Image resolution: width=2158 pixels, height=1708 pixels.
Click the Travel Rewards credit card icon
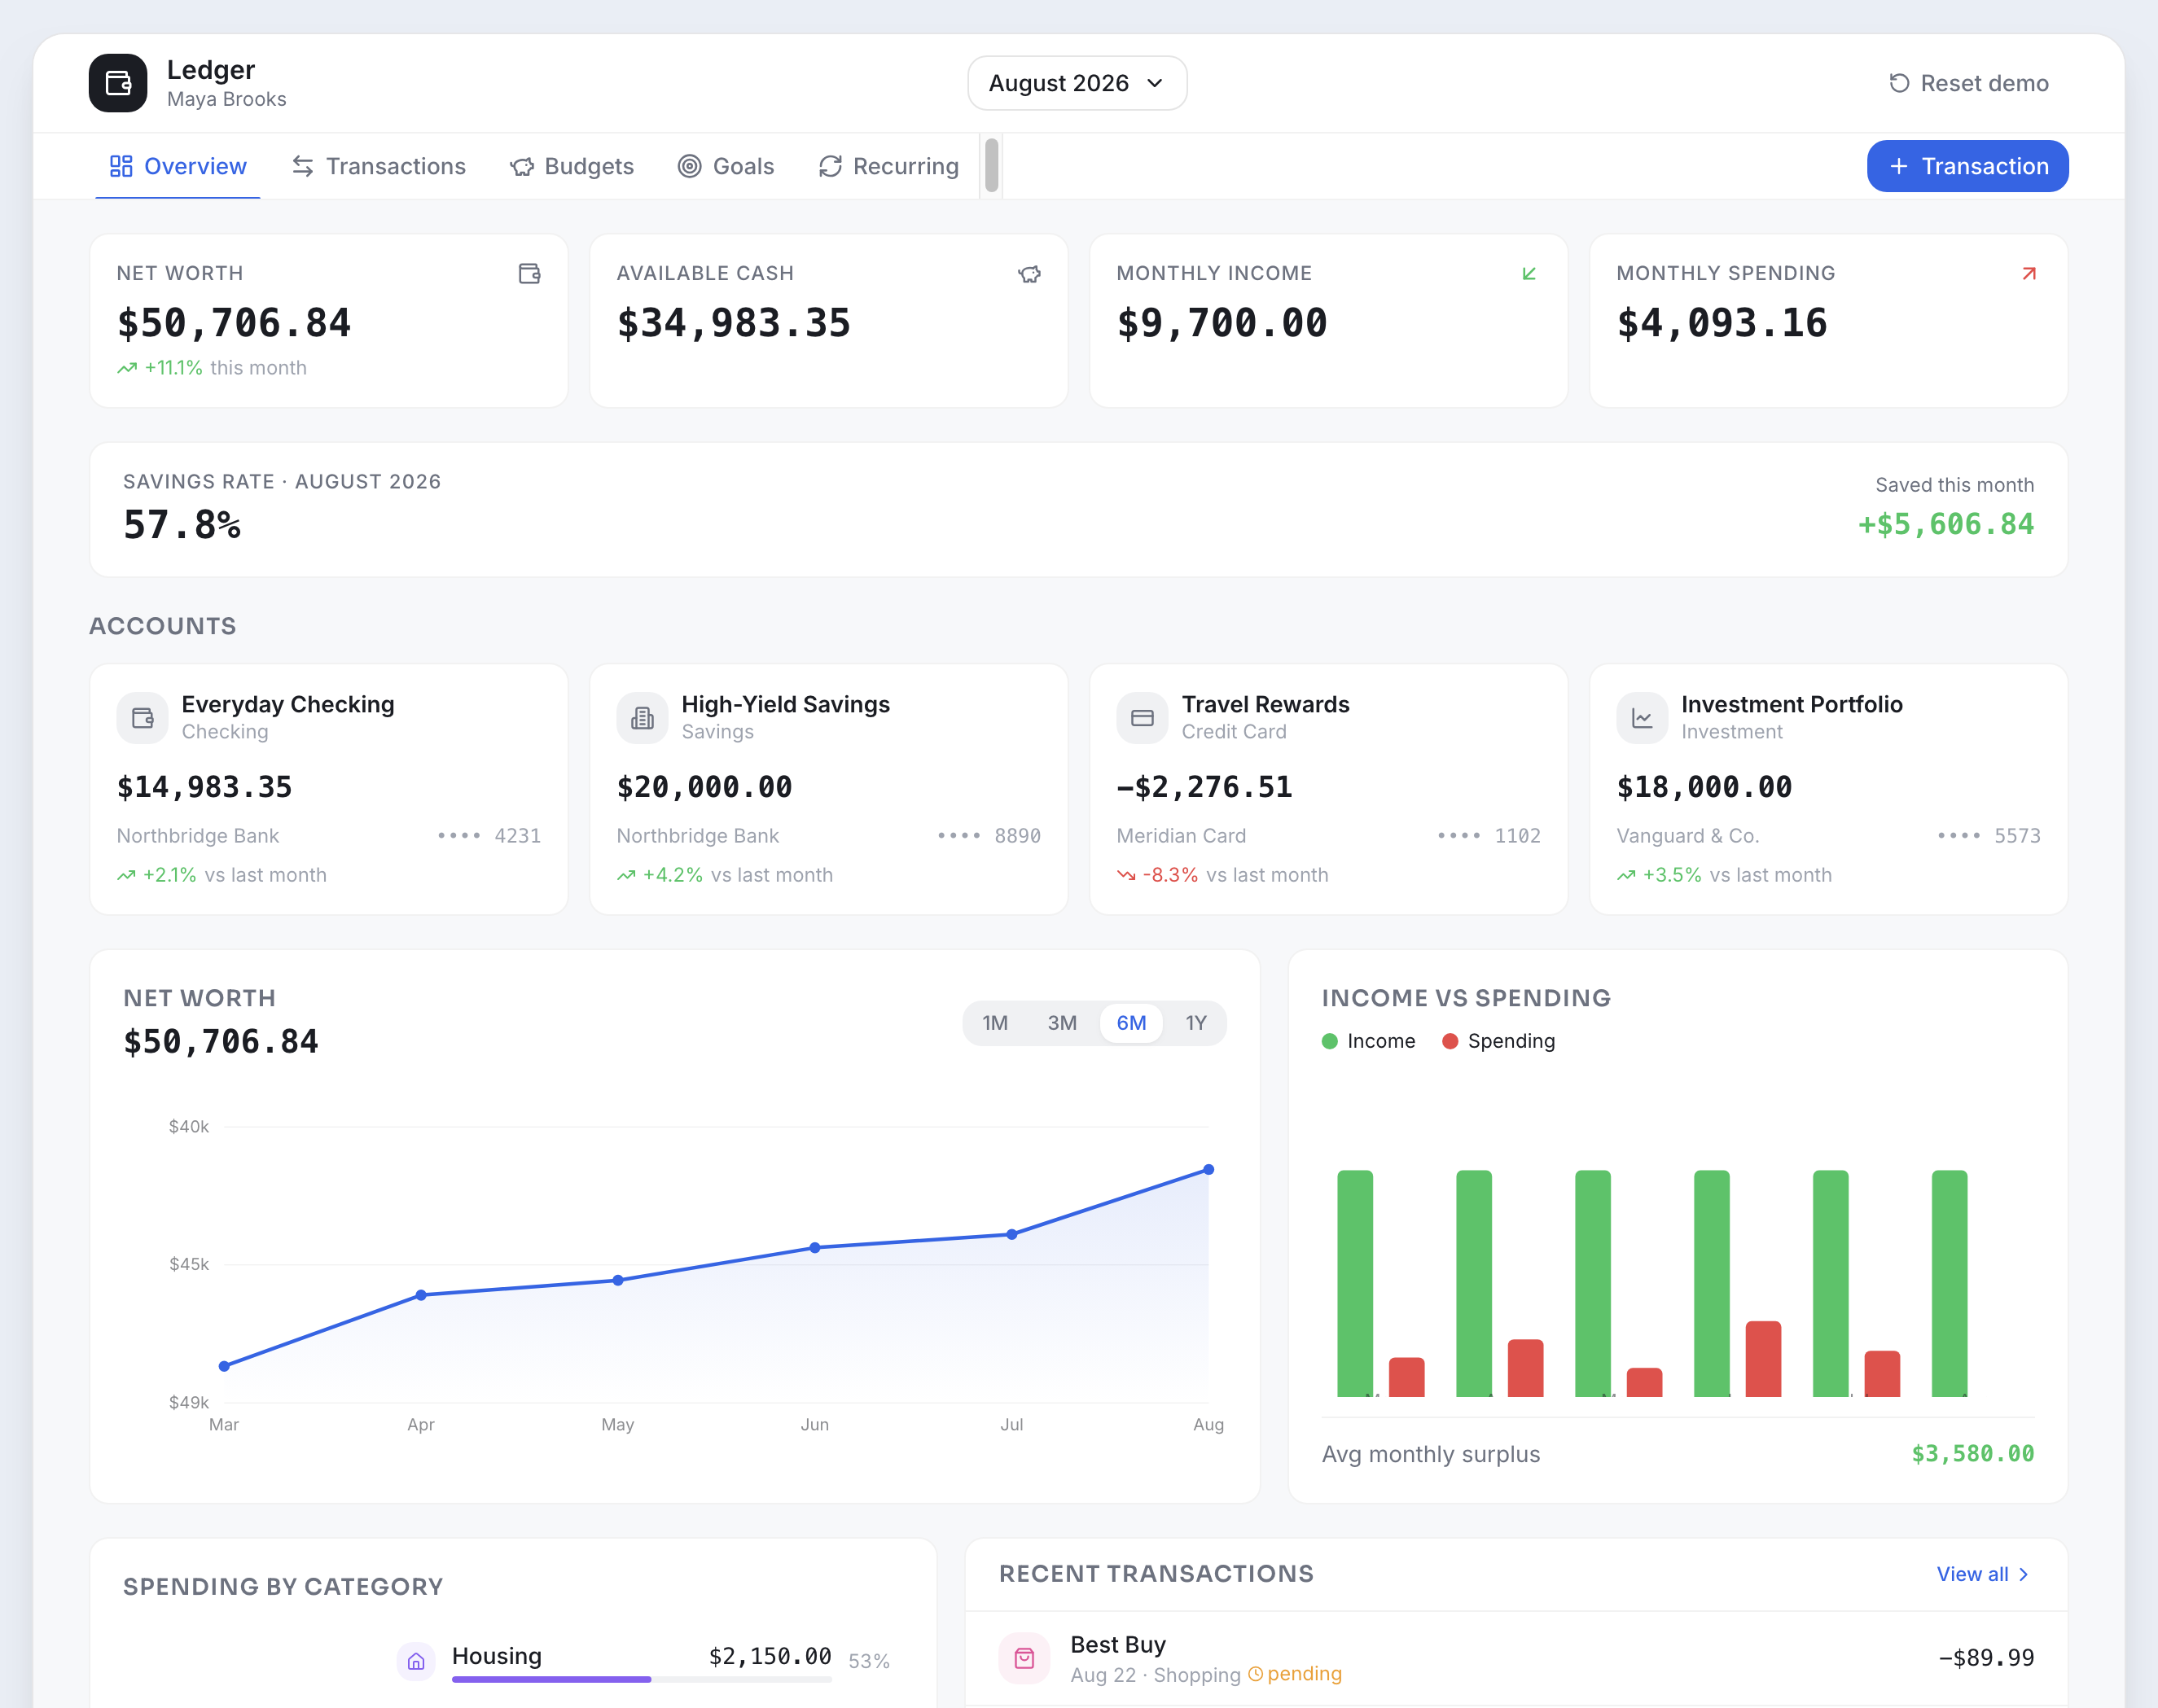click(x=1143, y=718)
